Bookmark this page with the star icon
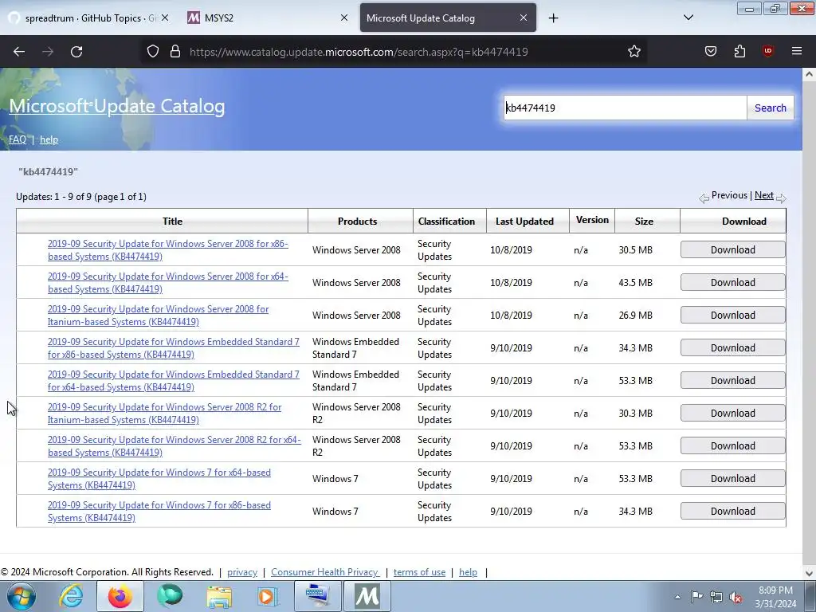 coord(634,51)
